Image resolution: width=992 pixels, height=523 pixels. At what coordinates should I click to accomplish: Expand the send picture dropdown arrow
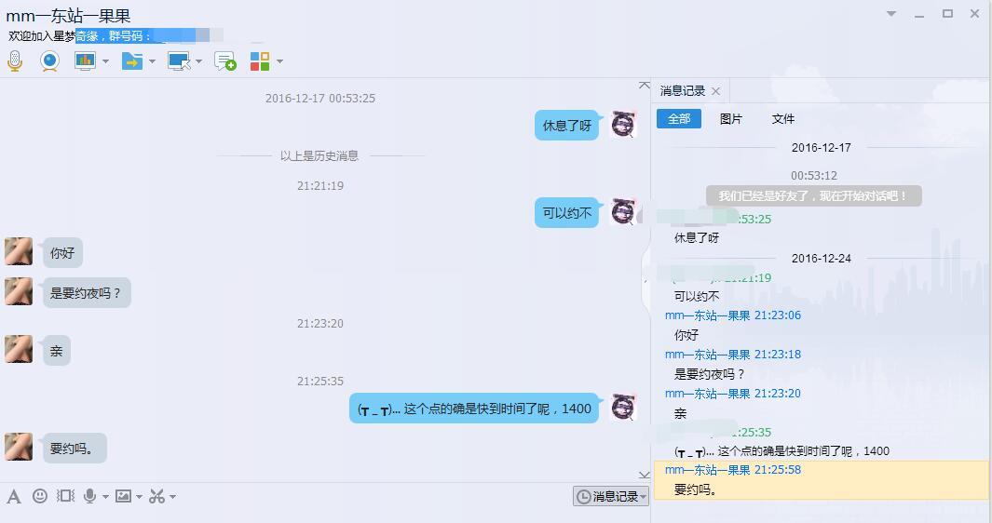(139, 497)
